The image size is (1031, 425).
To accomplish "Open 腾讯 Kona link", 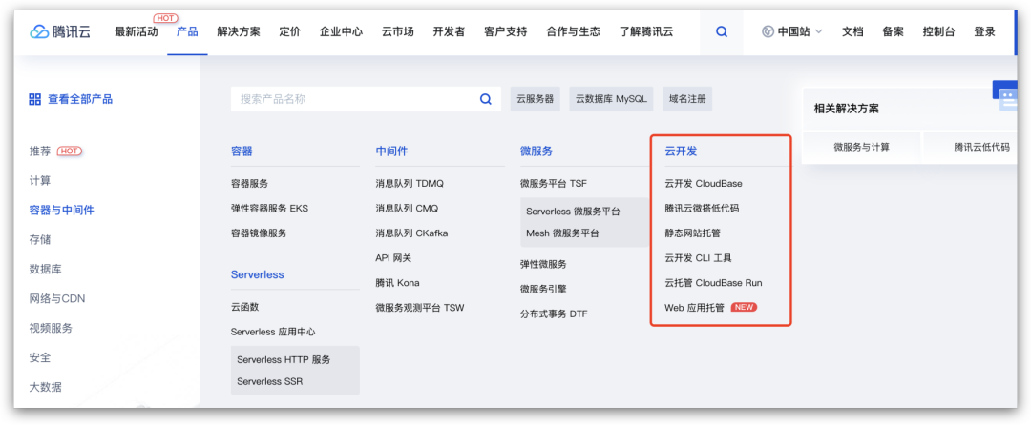I will pyautogui.click(x=397, y=283).
